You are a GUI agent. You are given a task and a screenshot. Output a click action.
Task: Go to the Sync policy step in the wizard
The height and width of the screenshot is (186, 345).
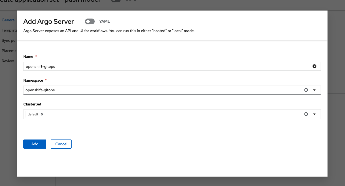[x=9, y=40]
